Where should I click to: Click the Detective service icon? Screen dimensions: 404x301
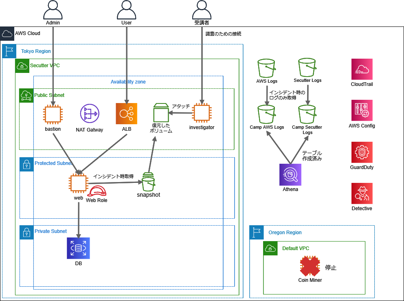362,193
